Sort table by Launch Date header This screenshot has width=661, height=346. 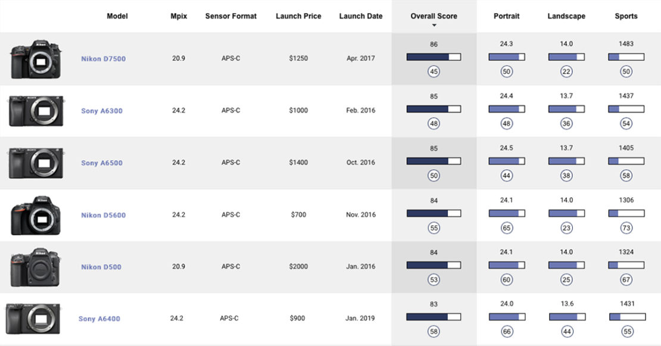click(x=361, y=16)
